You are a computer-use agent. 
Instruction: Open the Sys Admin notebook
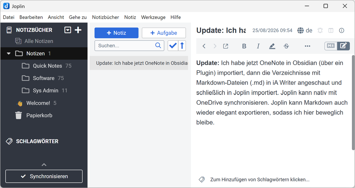pos(44,91)
